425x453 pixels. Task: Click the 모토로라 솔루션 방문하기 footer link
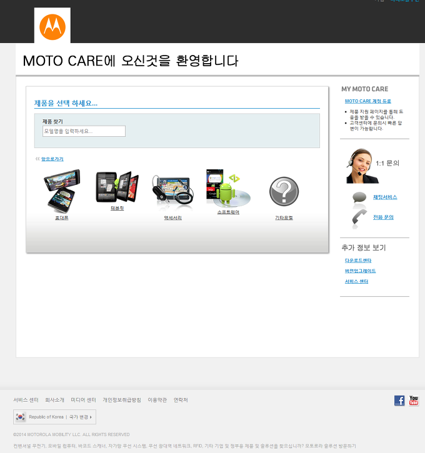point(331,446)
